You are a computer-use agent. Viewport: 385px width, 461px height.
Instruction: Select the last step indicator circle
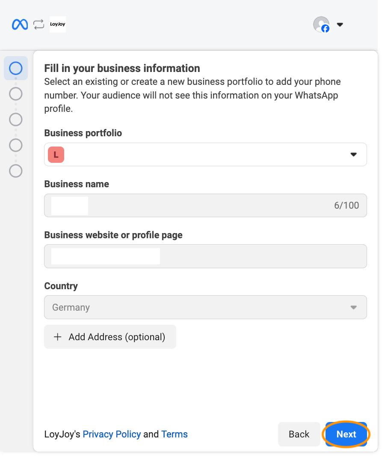(x=15, y=171)
